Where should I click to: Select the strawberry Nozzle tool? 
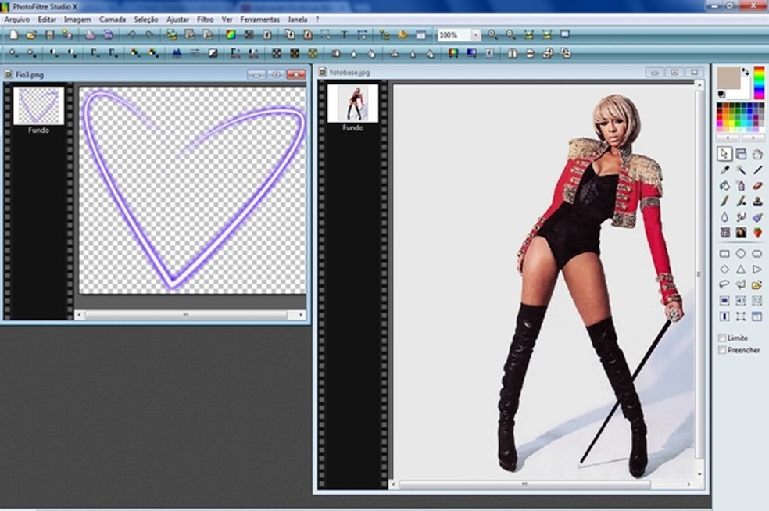coord(757,232)
